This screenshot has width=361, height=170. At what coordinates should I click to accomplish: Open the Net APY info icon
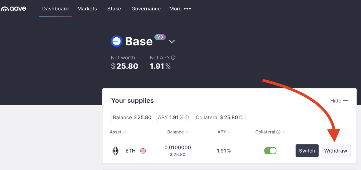(173, 58)
